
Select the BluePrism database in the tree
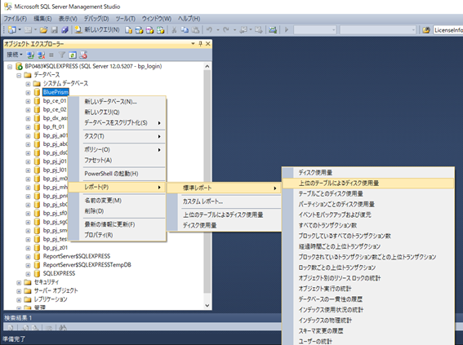click(56, 92)
